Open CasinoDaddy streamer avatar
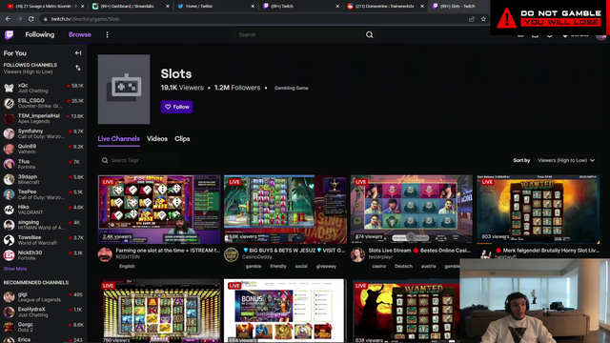This screenshot has height=343, width=610. pos(231,254)
